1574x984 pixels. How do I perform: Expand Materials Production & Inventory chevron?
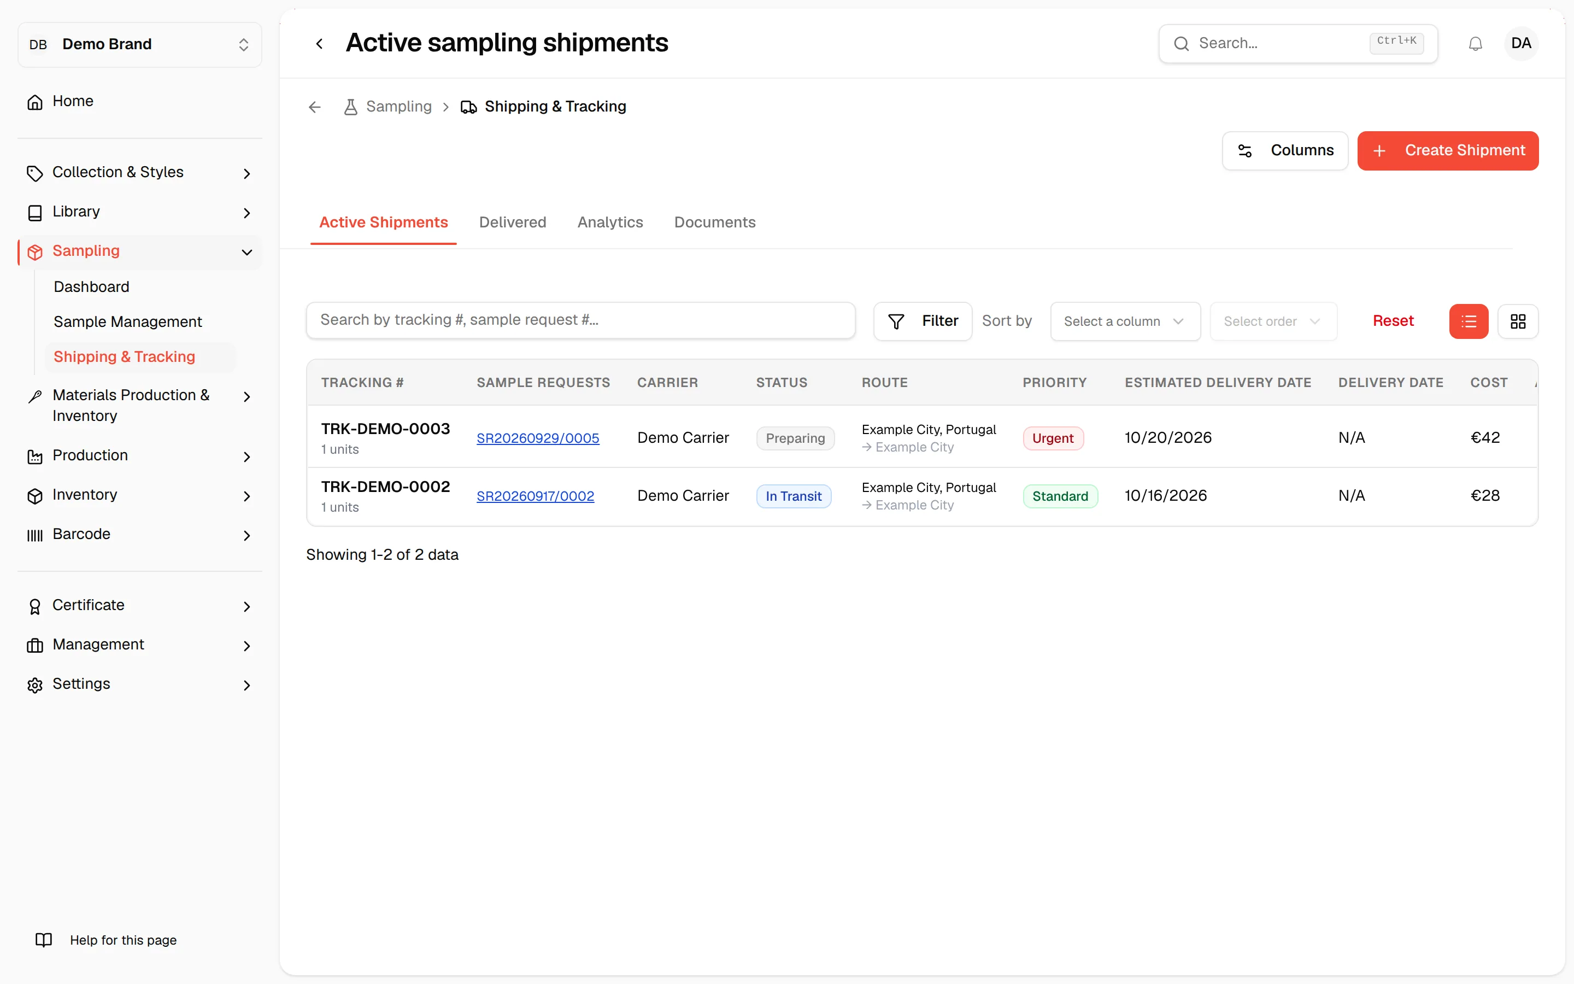click(x=246, y=396)
